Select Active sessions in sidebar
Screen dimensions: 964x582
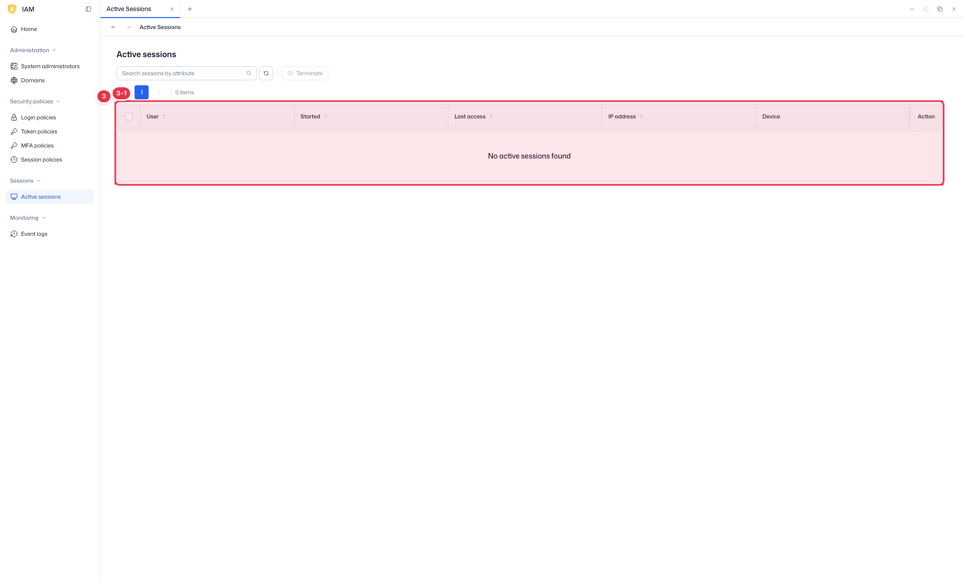(50, 197)
